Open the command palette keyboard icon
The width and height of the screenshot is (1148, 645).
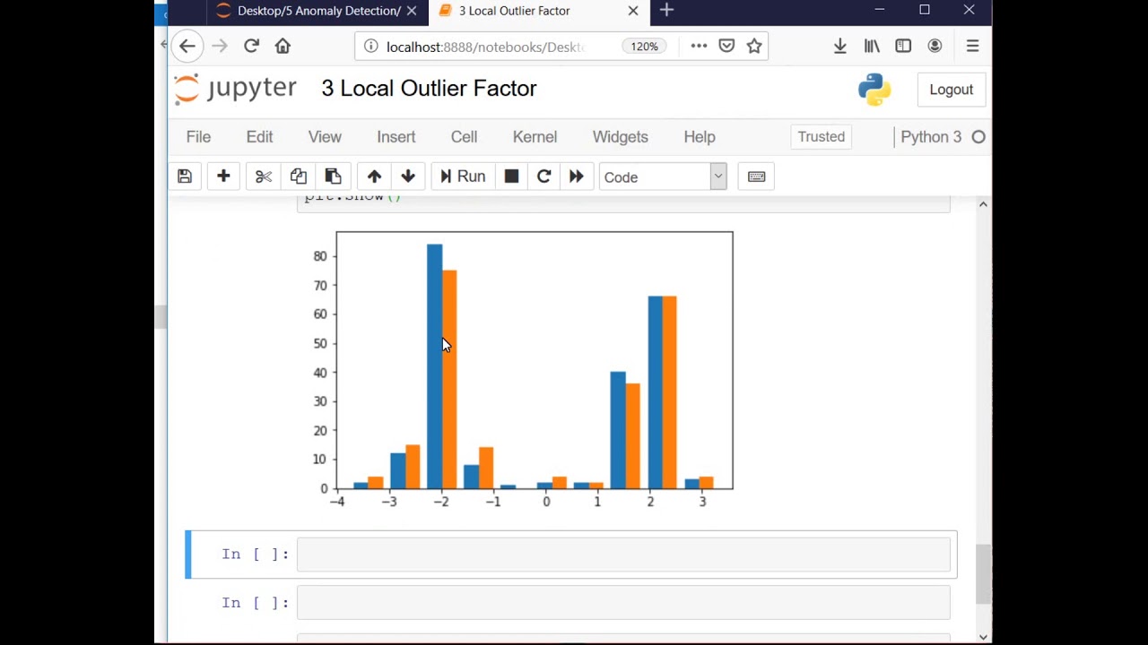pyautogui.click(x=756, y=176)
